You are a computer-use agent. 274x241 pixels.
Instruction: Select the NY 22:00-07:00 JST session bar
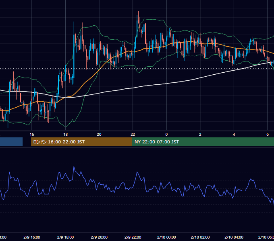point(203,142)
